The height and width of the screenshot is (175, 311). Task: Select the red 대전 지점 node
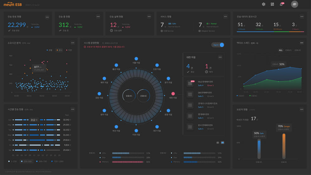click(x=173, y=94)
